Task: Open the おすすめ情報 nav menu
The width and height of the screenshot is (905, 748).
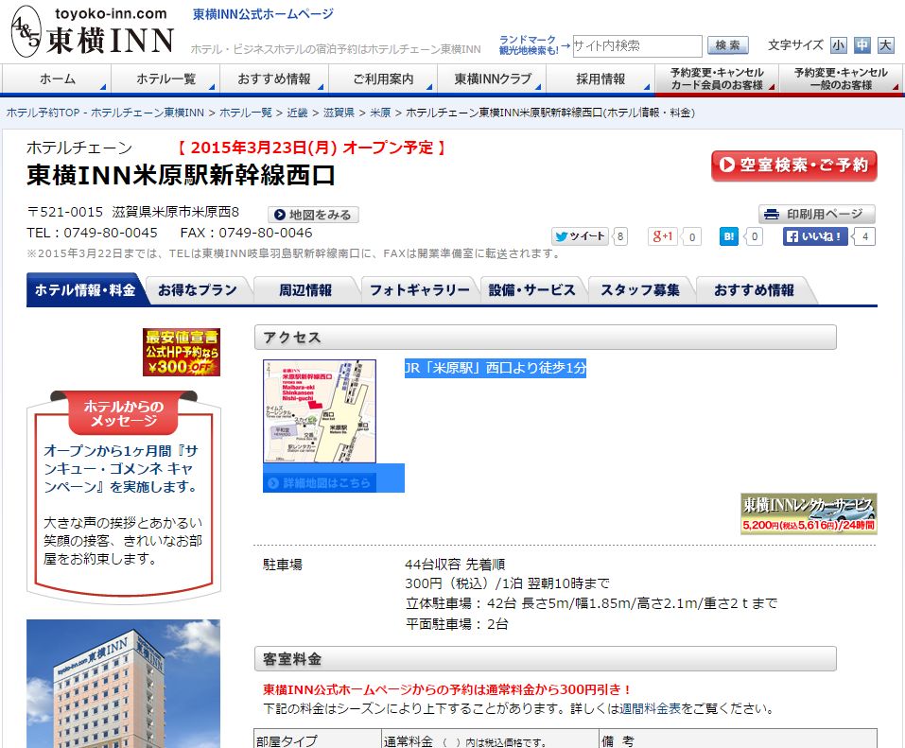Action: pyautogui.click(x=274, y=79)
